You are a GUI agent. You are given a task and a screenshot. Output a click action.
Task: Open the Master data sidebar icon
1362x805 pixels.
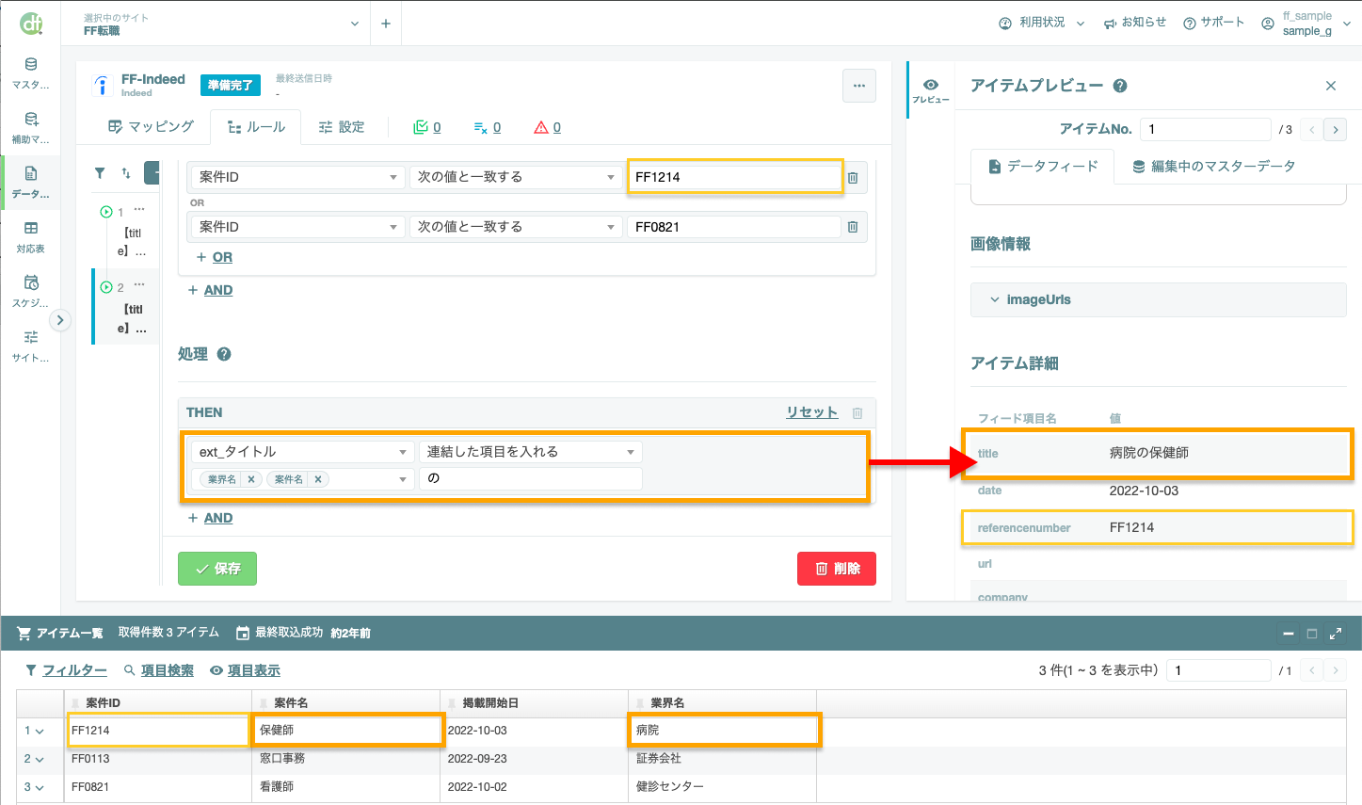[x=31, y=72]
